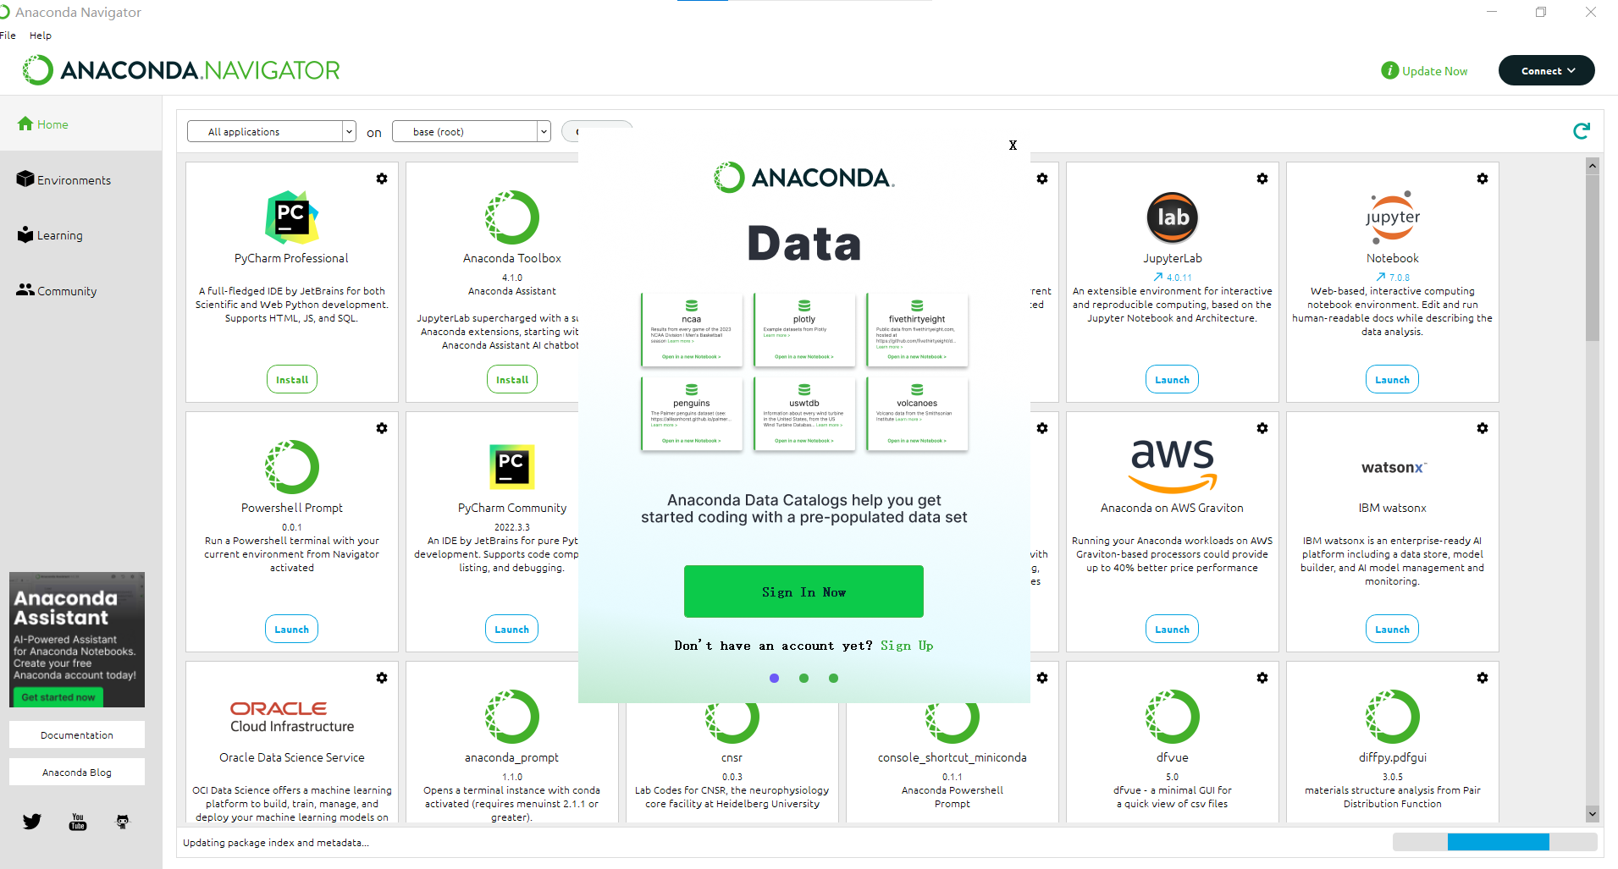The image size is (1618, 869).
Task: Click the package index progress bar
Action: click(x=1495, y=841)
